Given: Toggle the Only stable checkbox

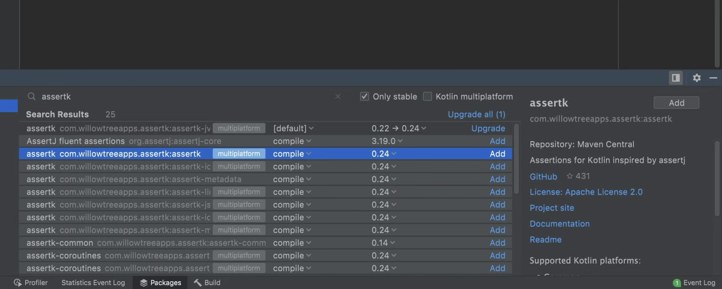Looking at the screenshot, I should (364, 96).
